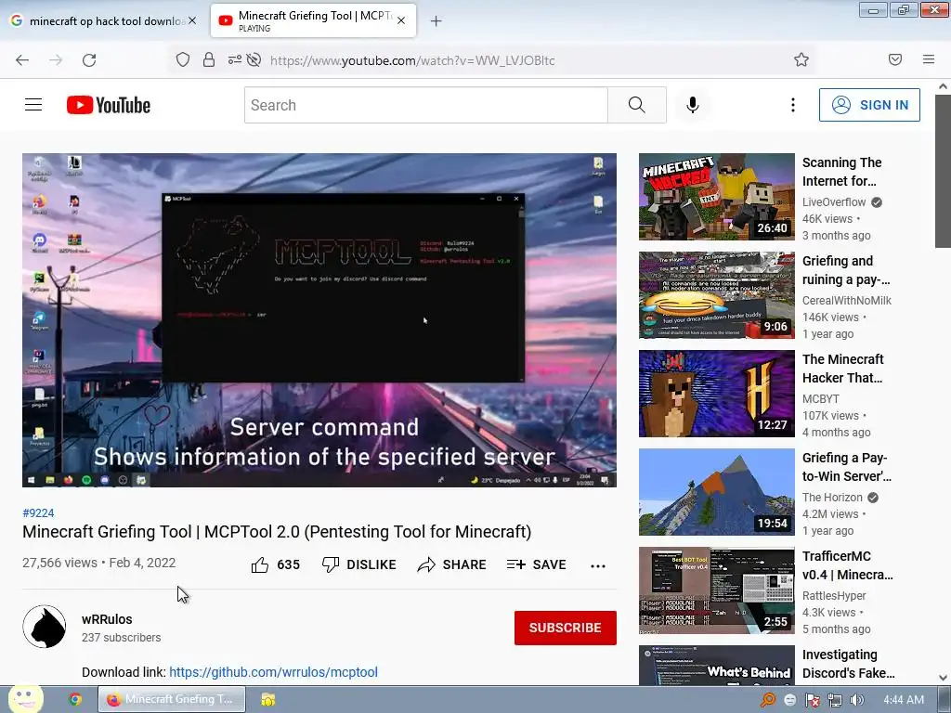Open Firefox application menu
Viewport: 951px width, 713px height.
(929, 59)
